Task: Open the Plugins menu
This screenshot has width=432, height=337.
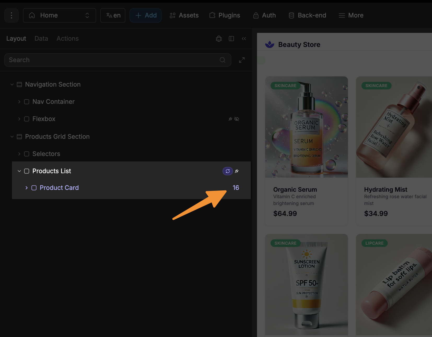Action: (225, 15)
